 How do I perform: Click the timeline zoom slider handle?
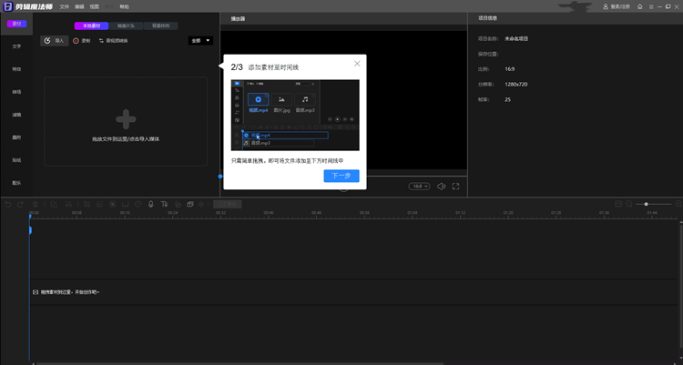point(646,204)
